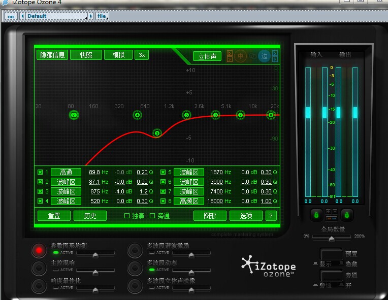Screen dimensions: 388x300
Task: Click the meter plus (+) button
Action: click(x=328, y=211)
